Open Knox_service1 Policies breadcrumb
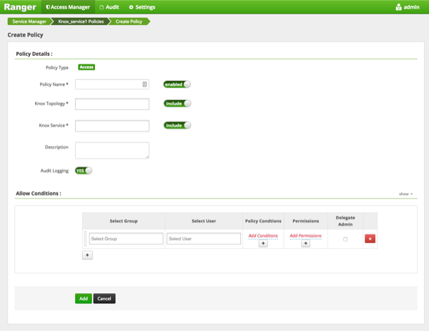Viewport: 429px width, 331px height. coord(80,21)
